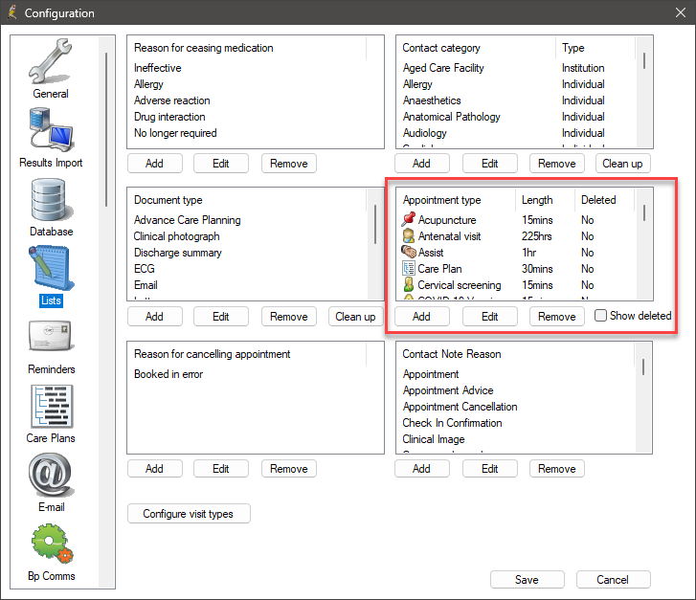Screen dimensions: 696x600
Task: Cancel the configuration dialog
Action: coord(613,580)
